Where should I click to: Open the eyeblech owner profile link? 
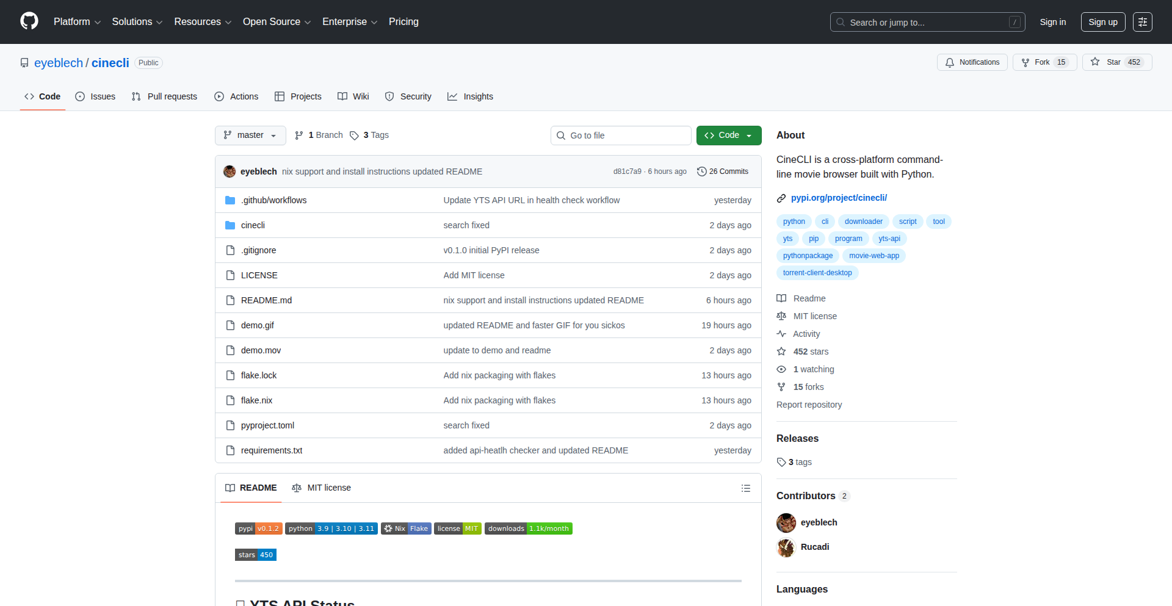59,63
